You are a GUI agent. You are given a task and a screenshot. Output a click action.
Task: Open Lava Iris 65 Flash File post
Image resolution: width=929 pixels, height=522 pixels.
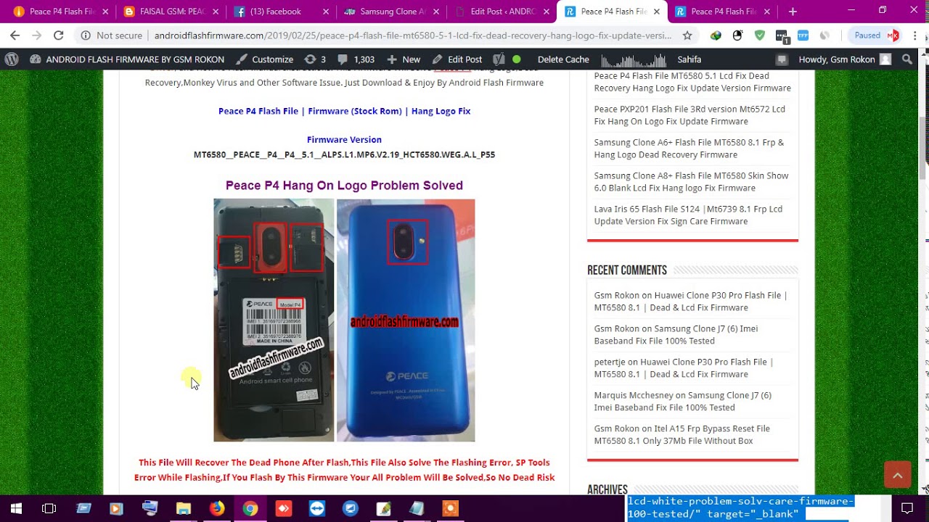[688, 215]
